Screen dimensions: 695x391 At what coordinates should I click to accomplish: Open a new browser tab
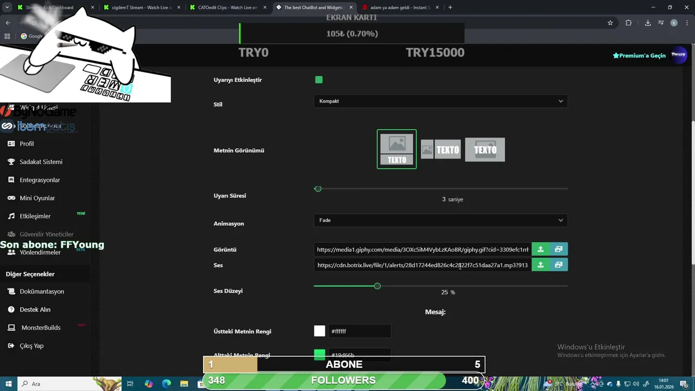point(450,8)
